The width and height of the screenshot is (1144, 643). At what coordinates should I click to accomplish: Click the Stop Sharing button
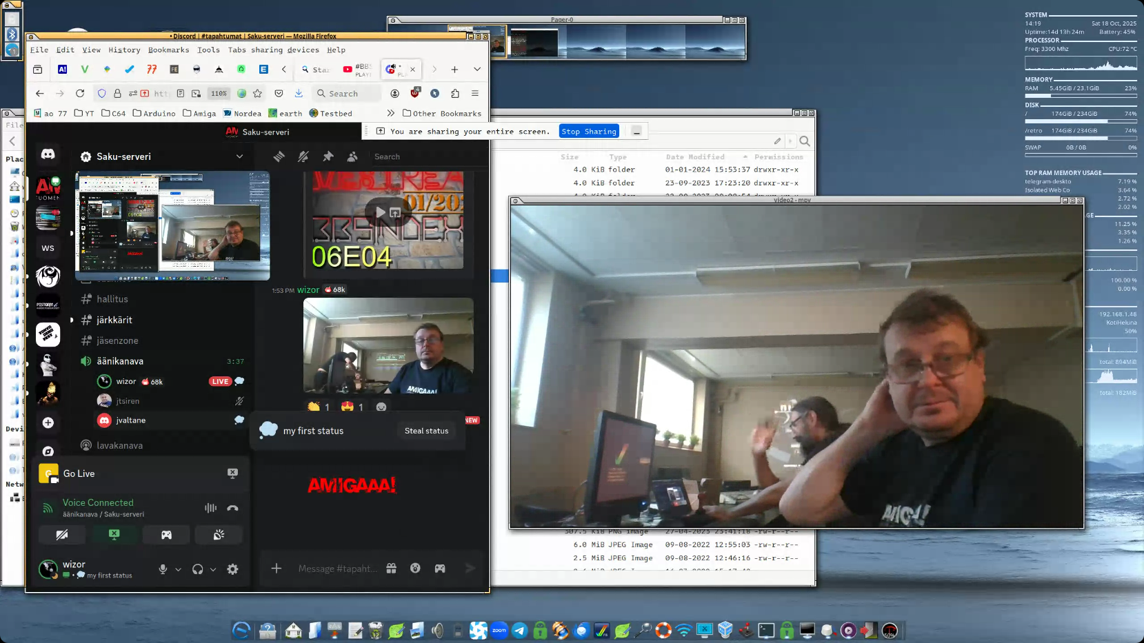click(588, 132)
